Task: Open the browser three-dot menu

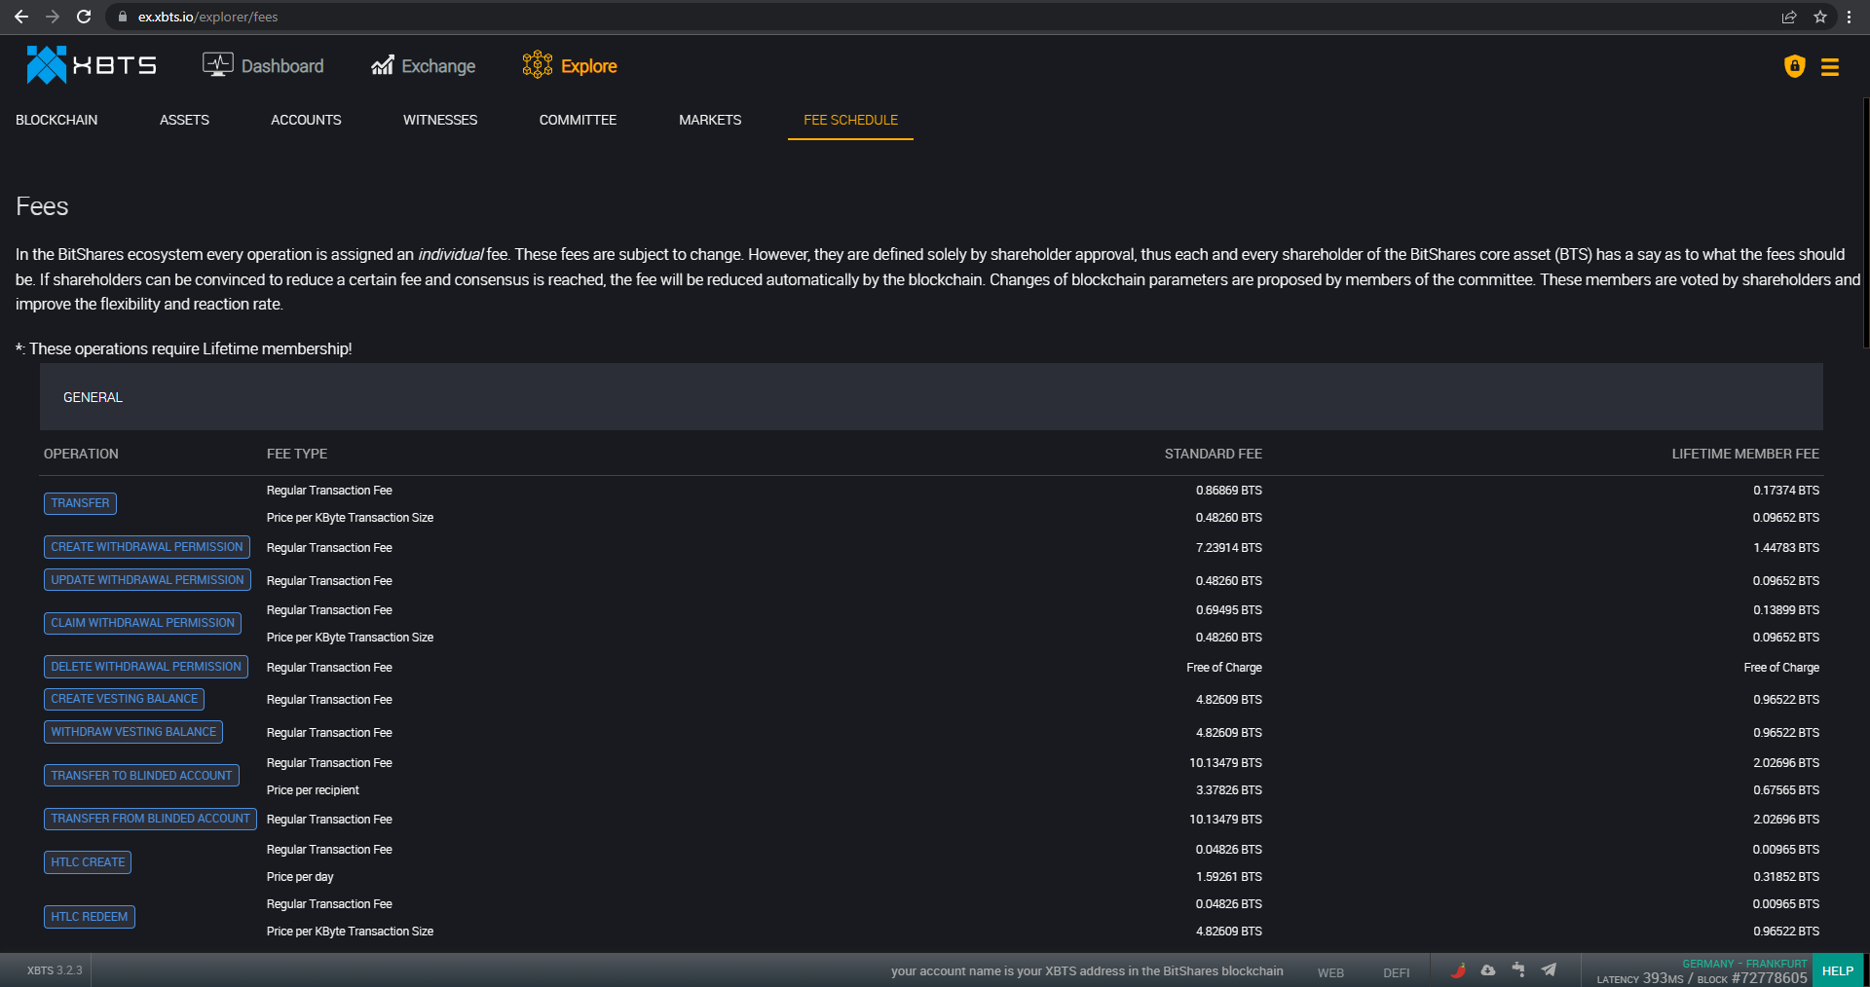Action: point(1849,17)
